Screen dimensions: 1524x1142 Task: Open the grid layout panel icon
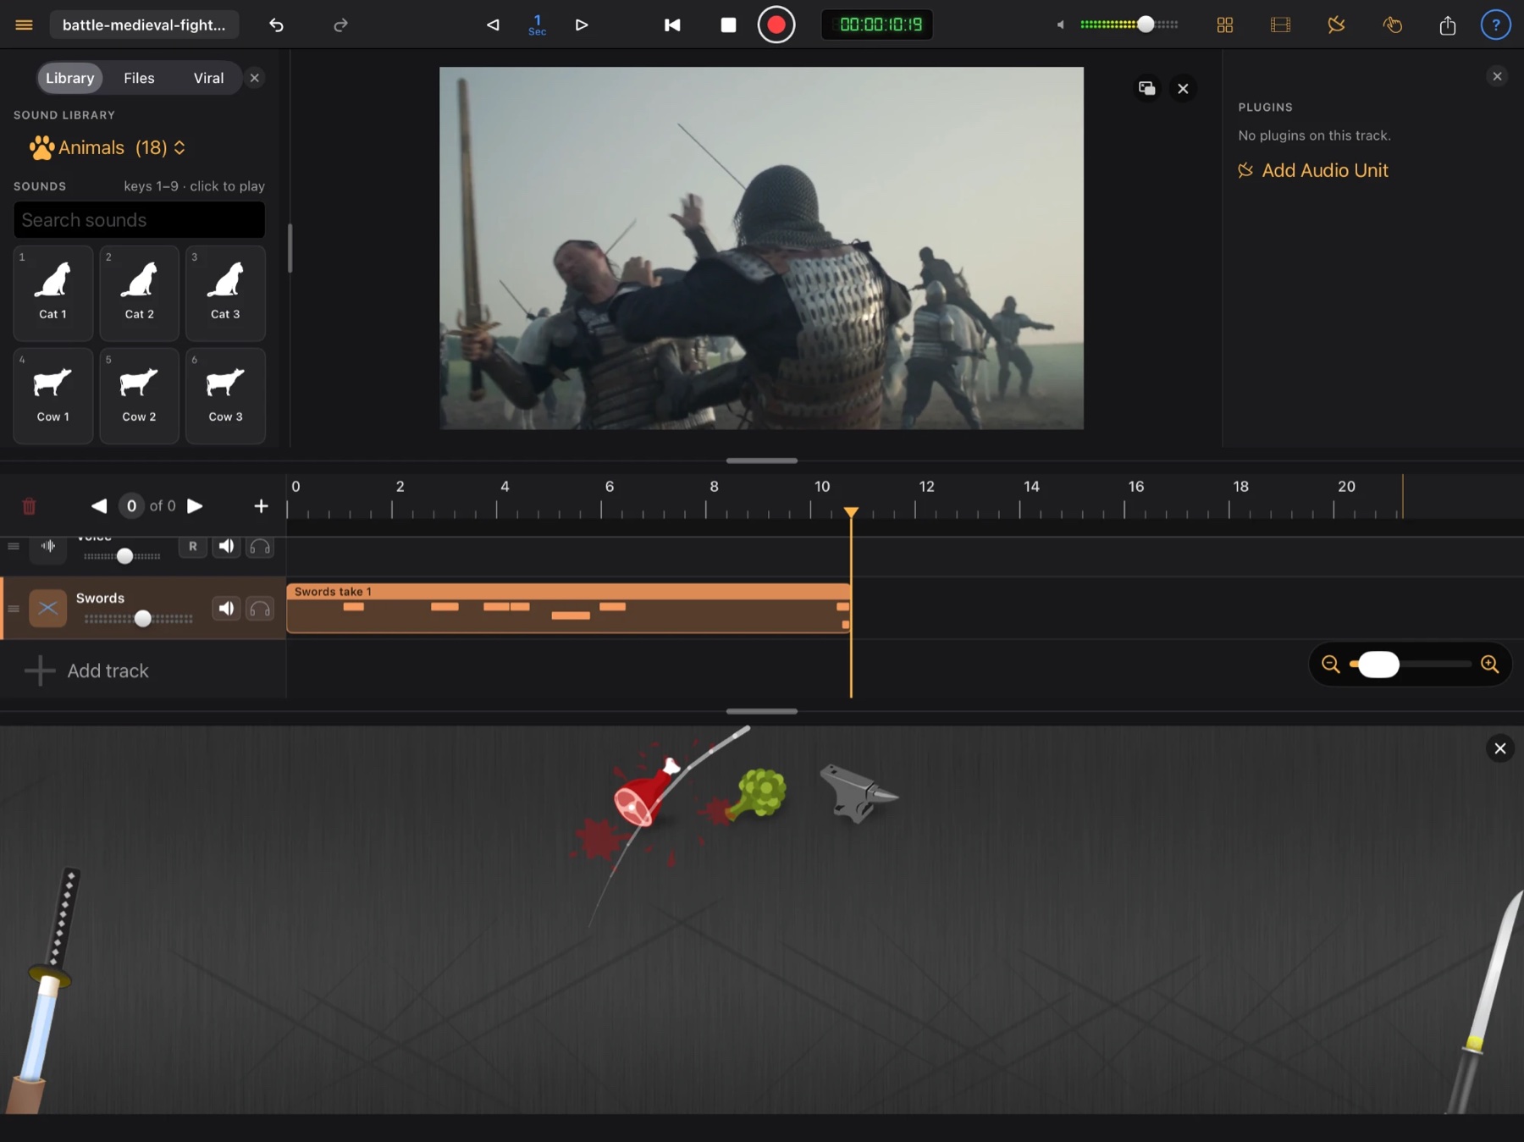[x=1224, y=25]
